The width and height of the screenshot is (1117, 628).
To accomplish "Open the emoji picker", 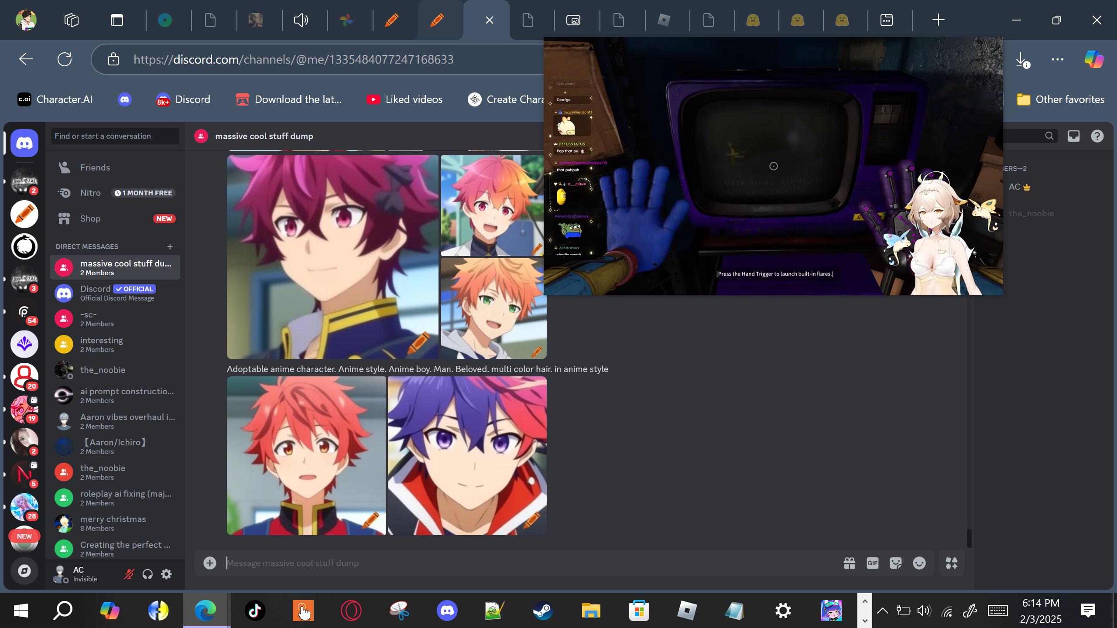I will pos(919,563).
